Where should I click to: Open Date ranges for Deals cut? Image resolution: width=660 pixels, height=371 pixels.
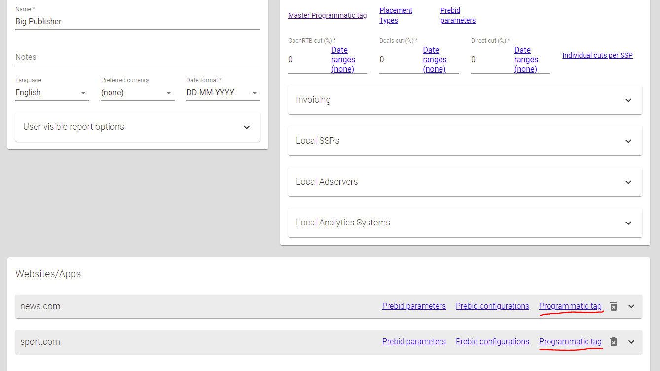click(x=434, y=60)
